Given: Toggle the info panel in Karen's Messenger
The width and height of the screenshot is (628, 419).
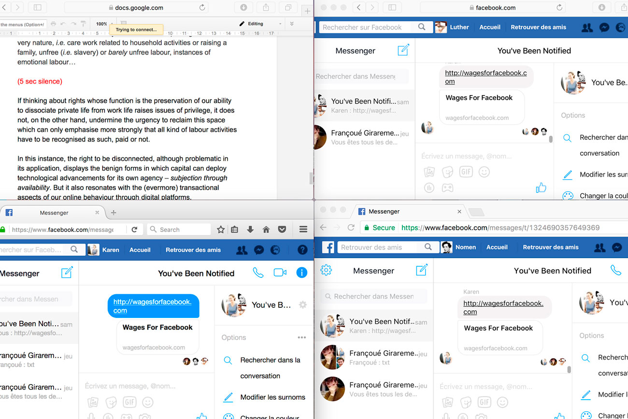Looking at the screenshot, I should click(x=302, y=273).
